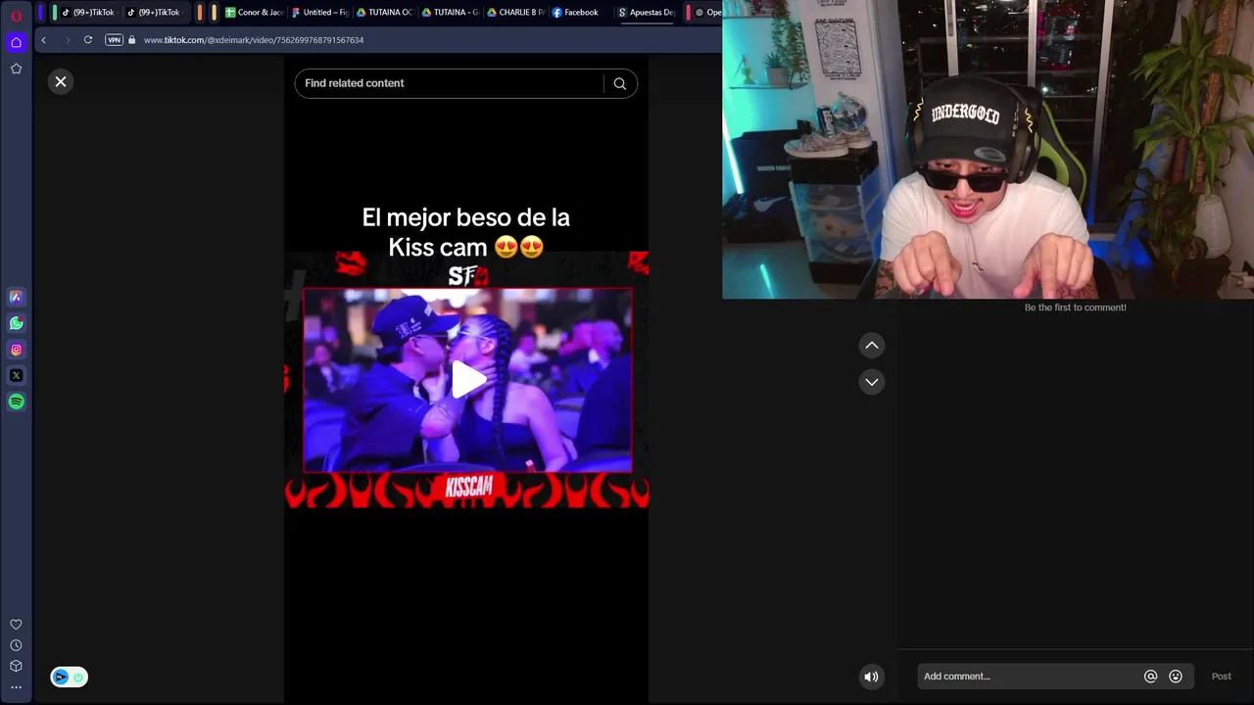Click the tiktok.com URL address bar
Screen dimensions: 1254x705
tap(254, 40)
